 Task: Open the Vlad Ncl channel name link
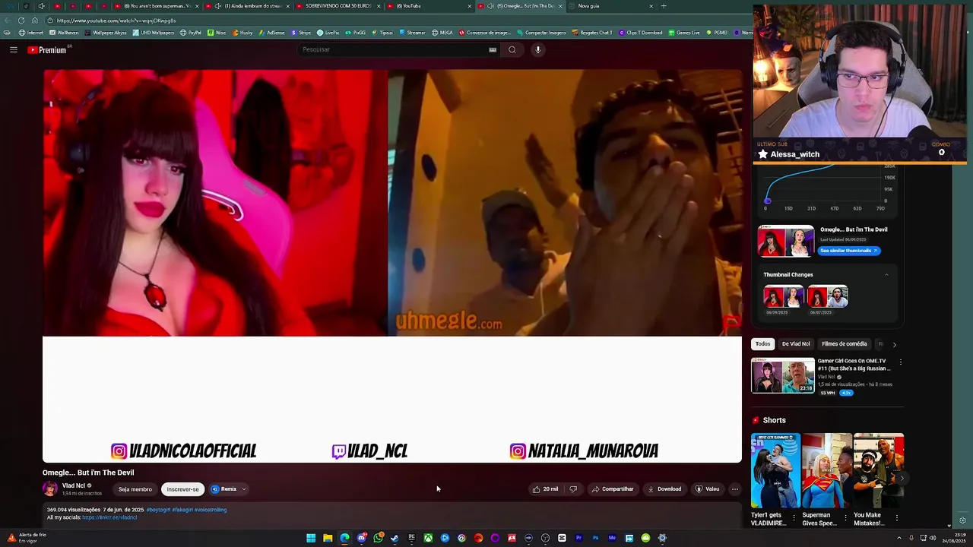click(73, 485)
